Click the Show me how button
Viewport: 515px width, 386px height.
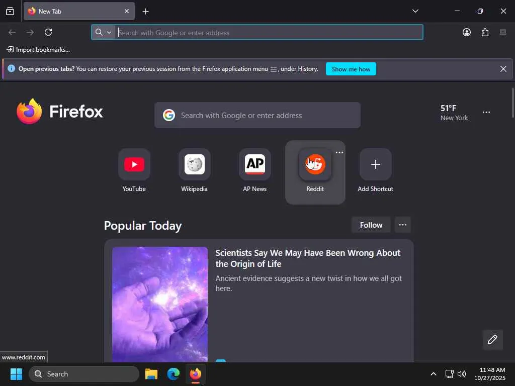point(351,69)
